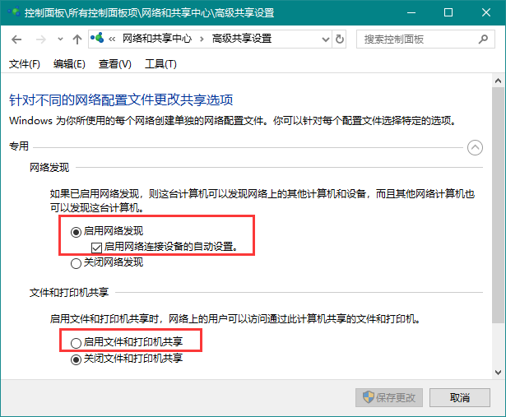Close the 高级共享设置 window
506x417 pixels.
[486, 12]
